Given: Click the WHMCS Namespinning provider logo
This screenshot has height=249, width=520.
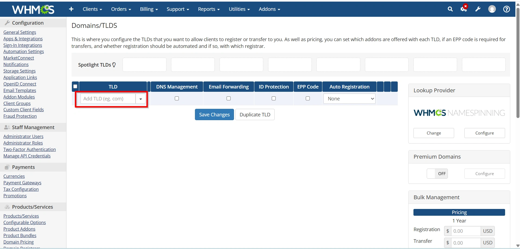Looking at the screenshot, I should point(459,113).
